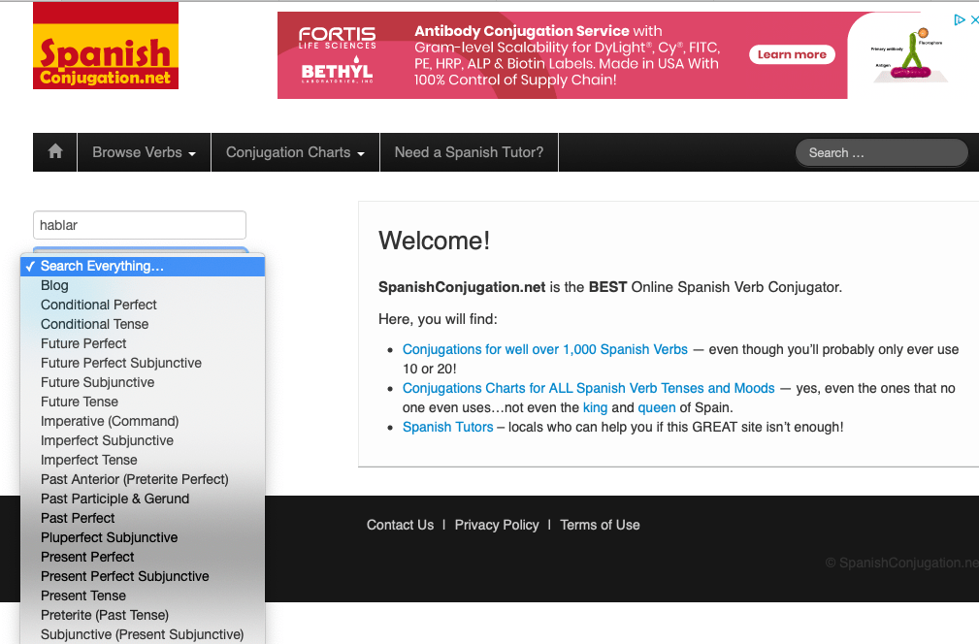Expand the Conjugation Charts menu
Viewport: 979px width, 644px height.
point(295,152)
